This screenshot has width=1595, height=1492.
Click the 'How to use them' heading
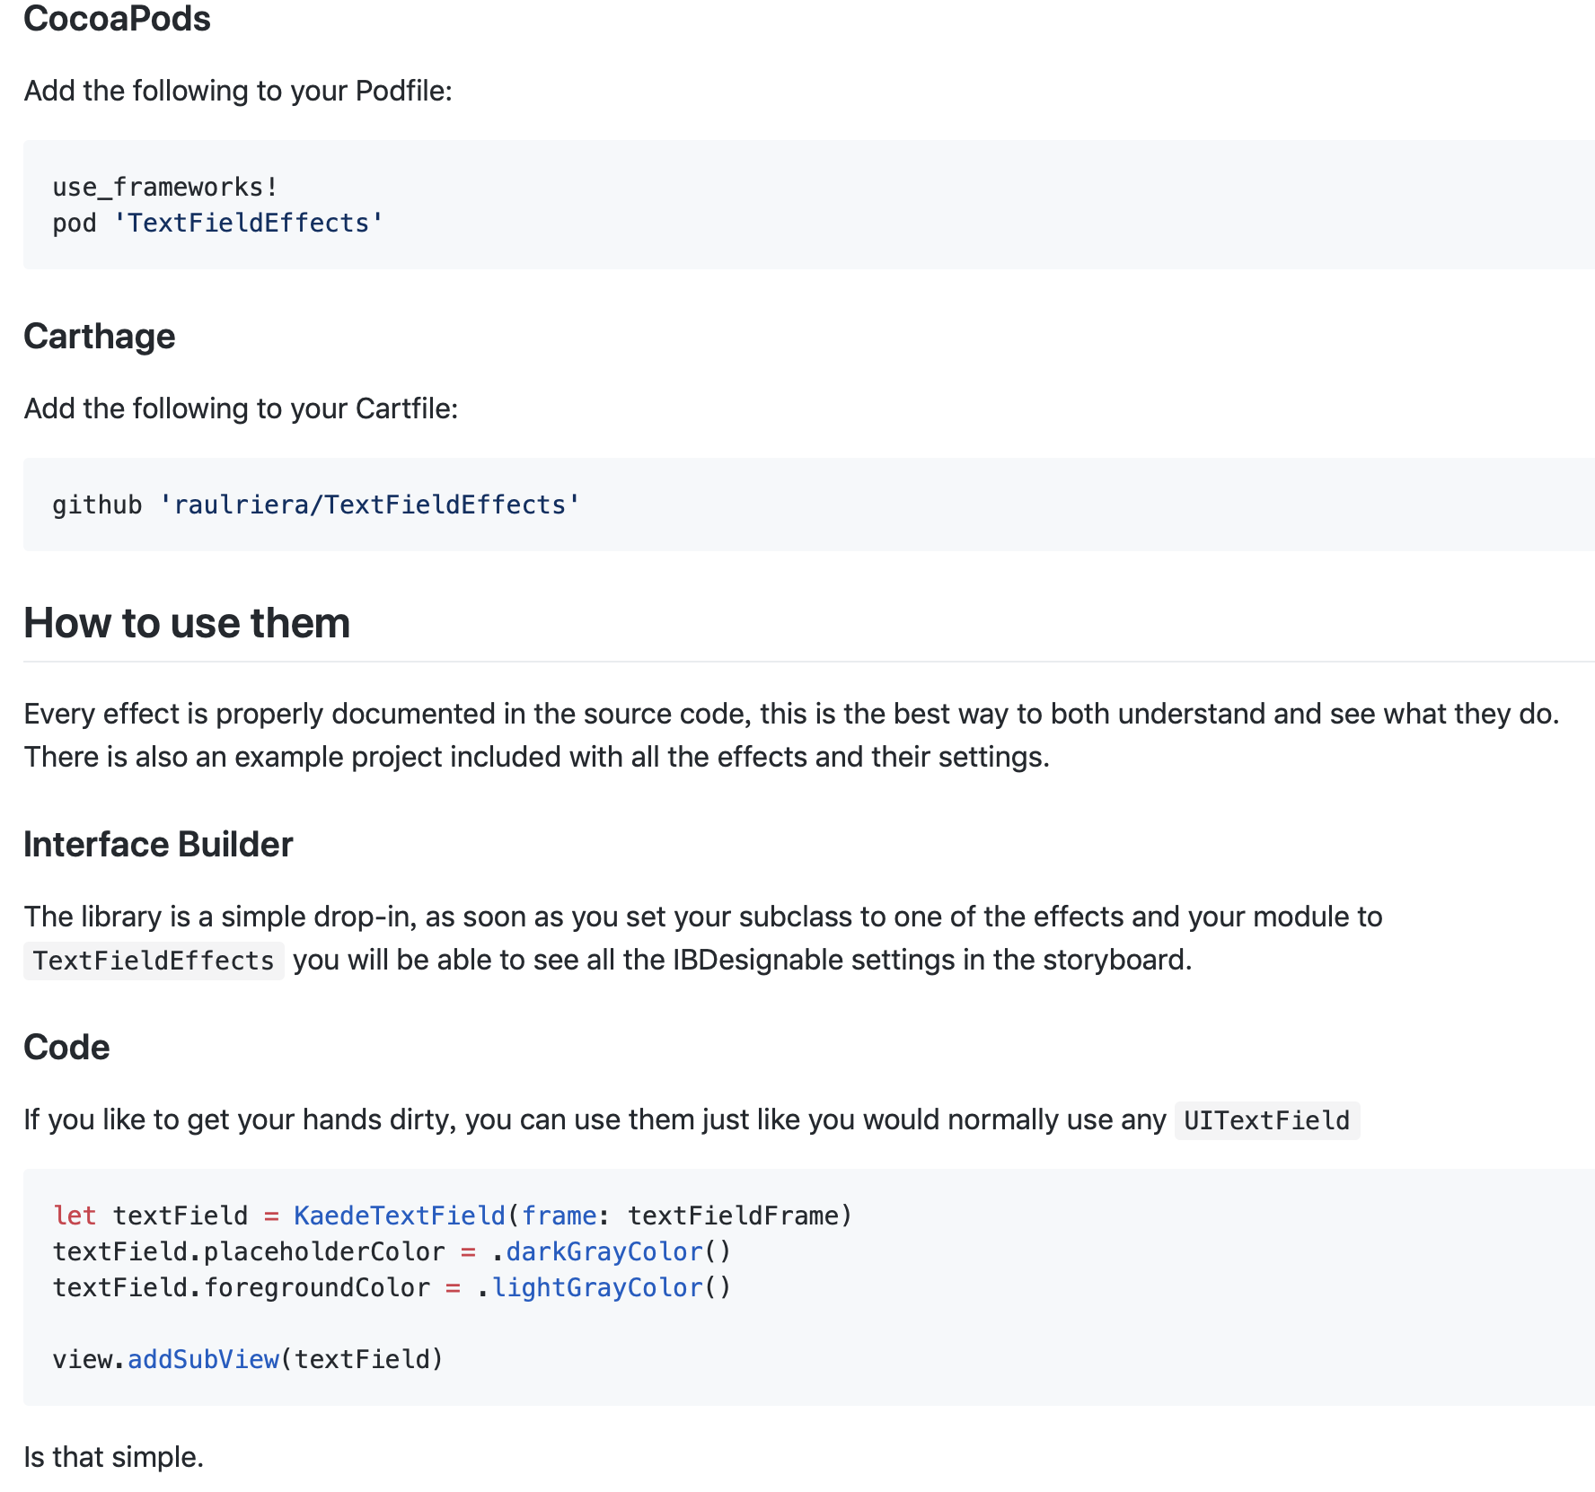coord(187,623)
